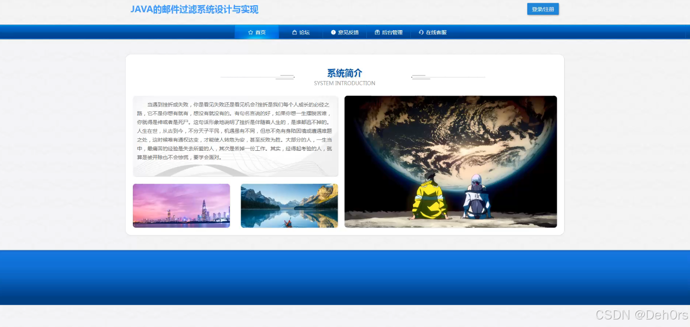690x327 pixels.
Task: Click the SYSTEM INTRODUCTION subtitle
Action: point(345,83)
